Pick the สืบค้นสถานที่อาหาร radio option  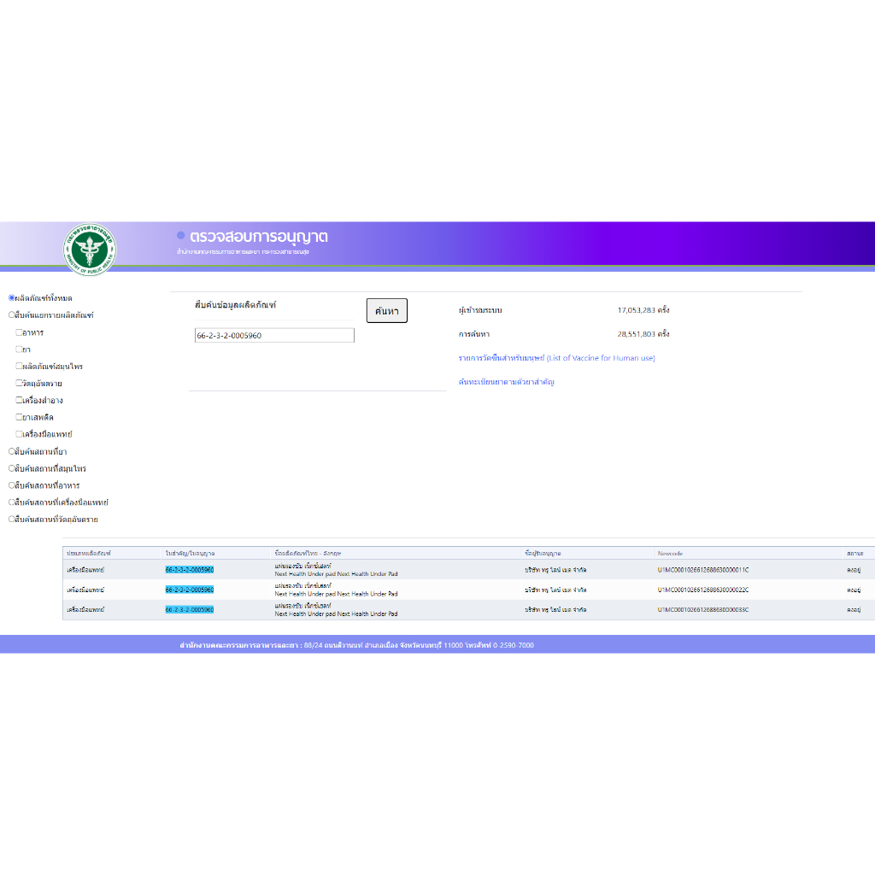pos(12,485)
